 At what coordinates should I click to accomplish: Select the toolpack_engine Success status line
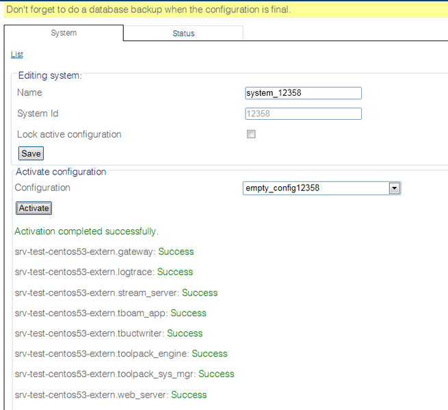pos(120,354)
